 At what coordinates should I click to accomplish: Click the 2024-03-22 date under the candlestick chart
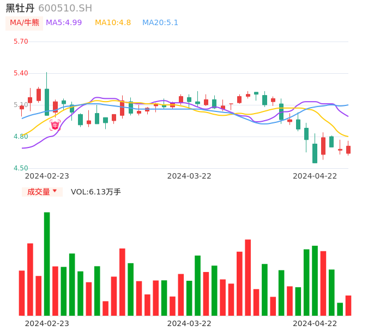189,176
